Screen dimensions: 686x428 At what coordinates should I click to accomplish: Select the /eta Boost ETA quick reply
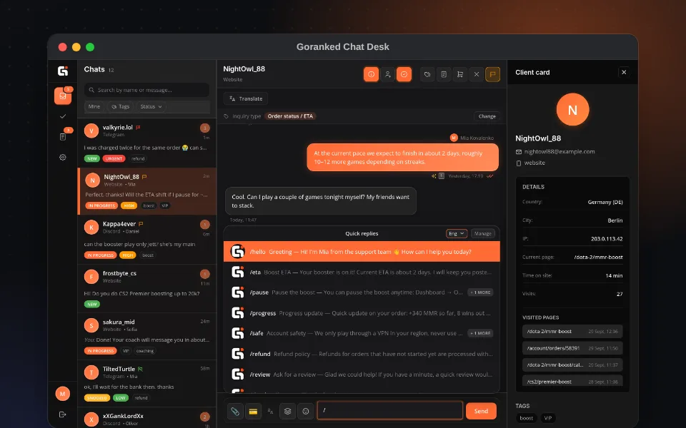[x=362, y=272]
